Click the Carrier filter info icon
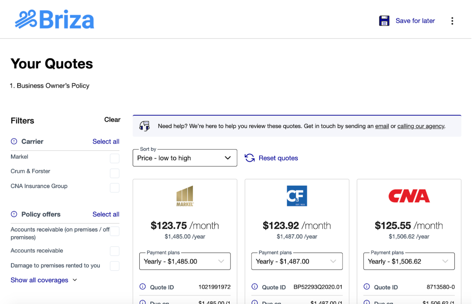 pyautogui.click(x=14, y=141)
